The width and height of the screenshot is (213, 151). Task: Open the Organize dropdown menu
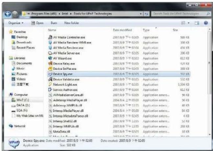pos(16,23)
